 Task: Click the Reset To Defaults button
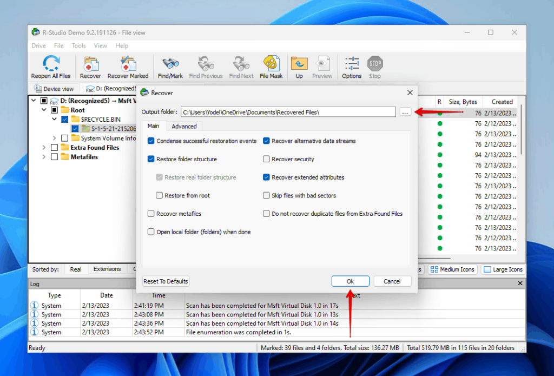point(166,281)
